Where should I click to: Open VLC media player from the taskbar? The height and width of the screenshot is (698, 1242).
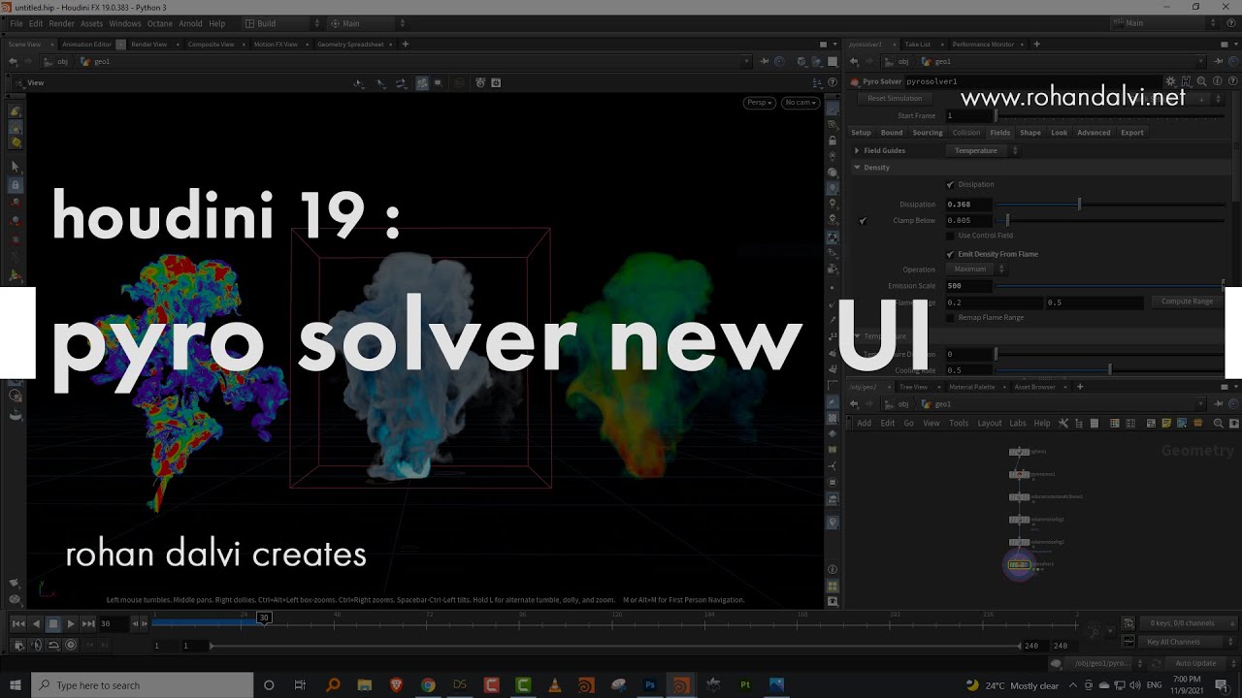pos(555,685)
